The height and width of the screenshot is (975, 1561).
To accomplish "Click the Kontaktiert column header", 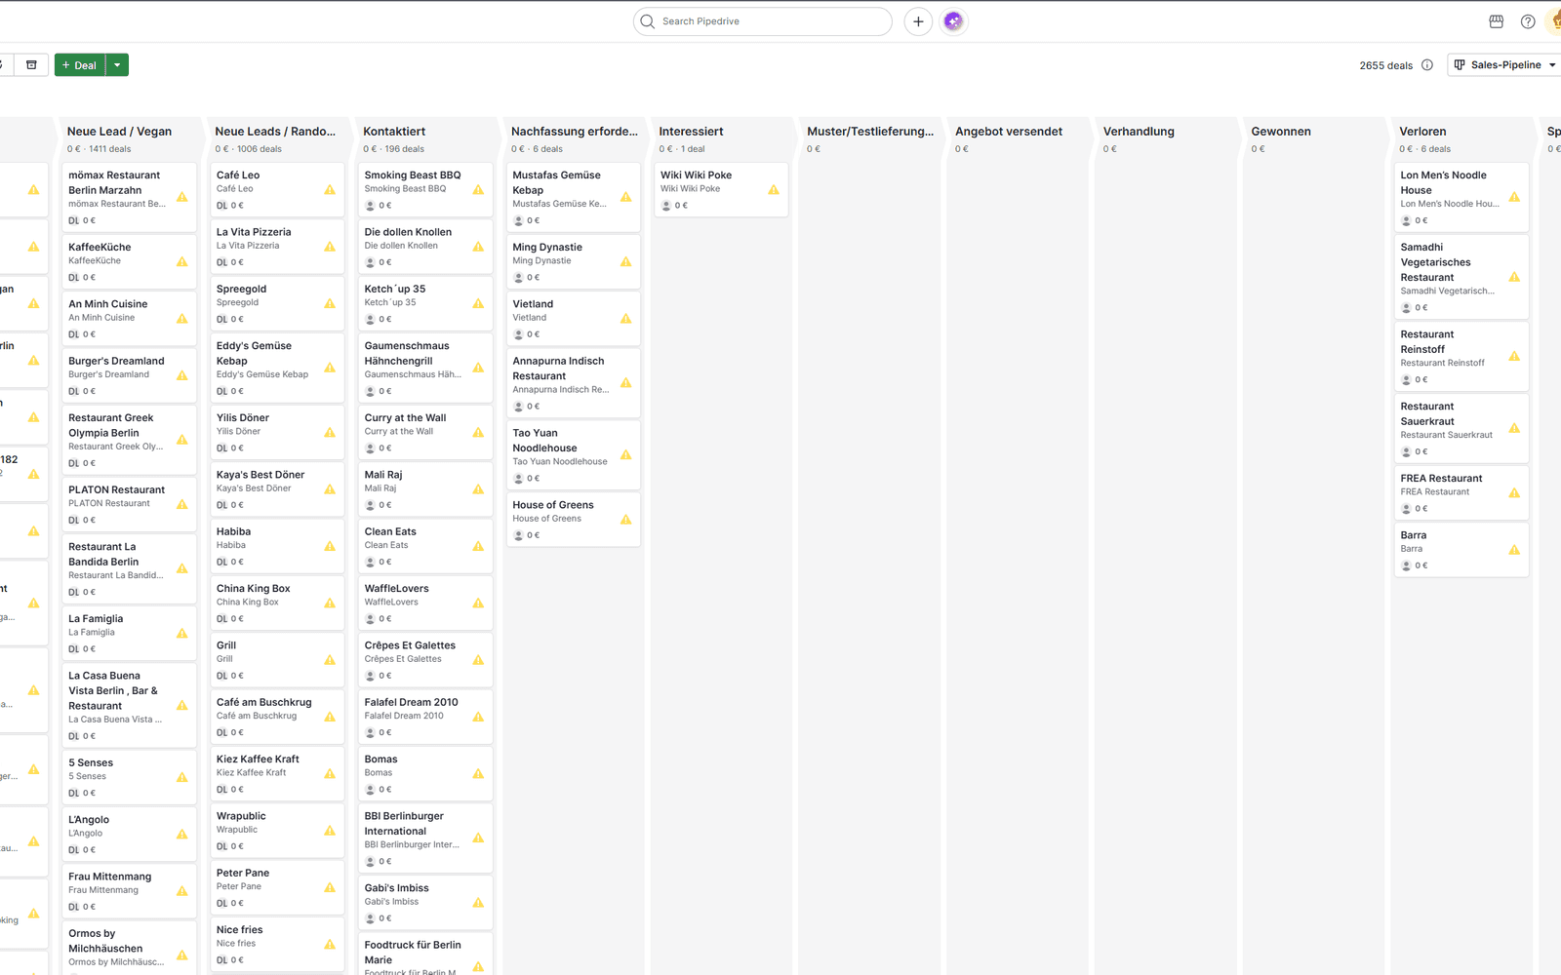I will pos(394,132).
